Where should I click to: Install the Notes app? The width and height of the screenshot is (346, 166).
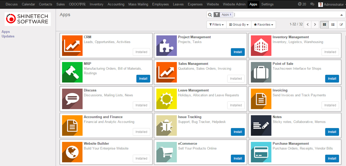coord(332,132)
